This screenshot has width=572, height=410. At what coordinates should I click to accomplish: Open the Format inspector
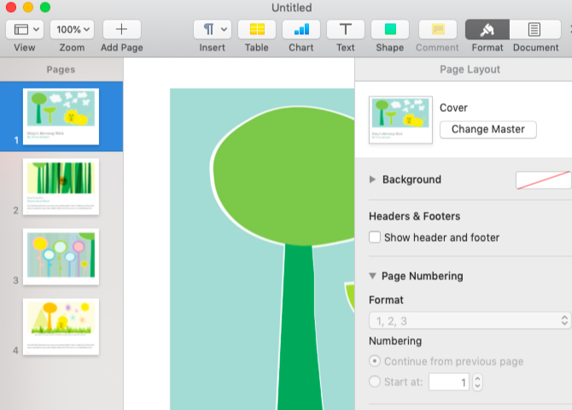(487, 29)
